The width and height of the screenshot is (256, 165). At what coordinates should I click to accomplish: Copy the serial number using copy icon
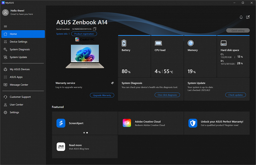(x=95, y=29)
